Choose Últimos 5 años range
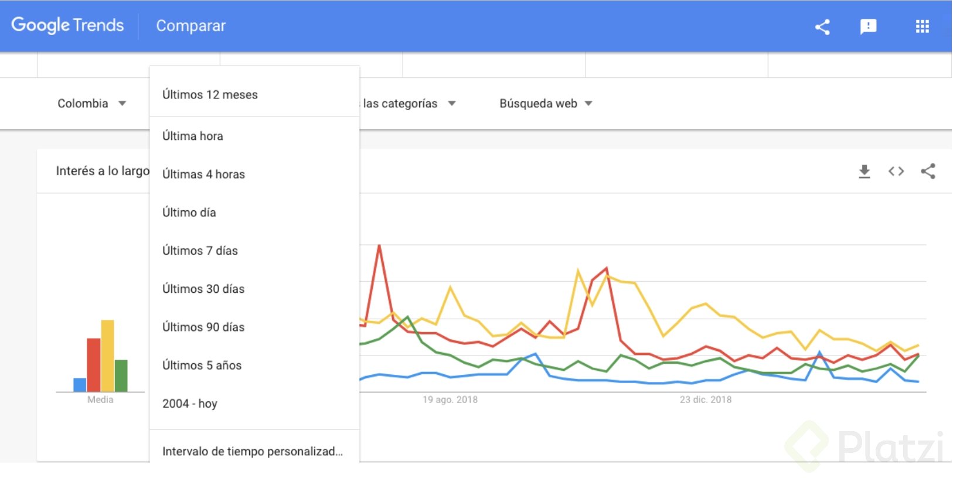Viewport: 953px width, 478px height. (202, 365)
